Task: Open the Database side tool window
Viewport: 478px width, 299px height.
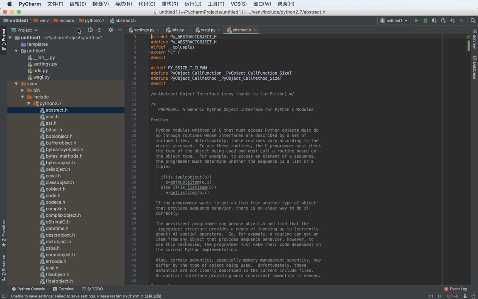Action: pyautogui.click(x=474, y=68)
